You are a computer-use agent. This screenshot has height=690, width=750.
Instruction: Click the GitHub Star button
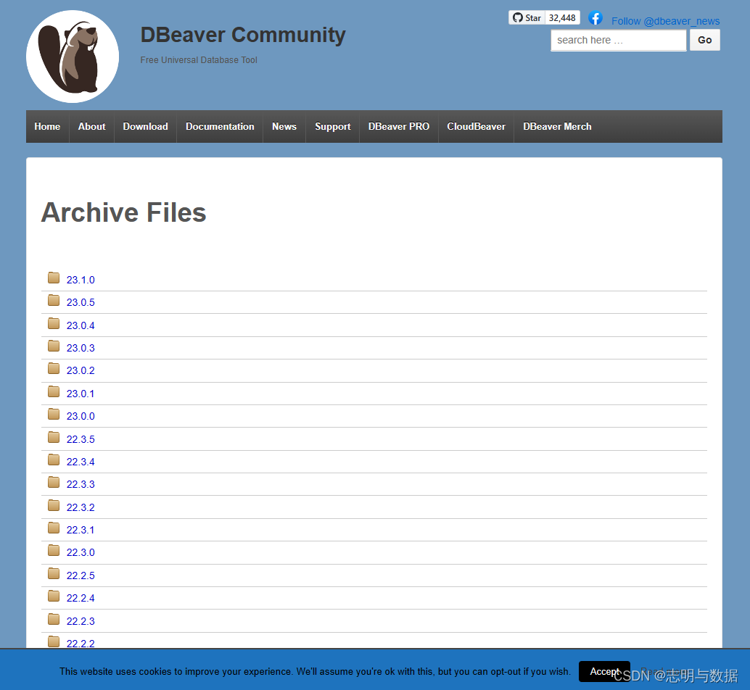tap(527, 17)
